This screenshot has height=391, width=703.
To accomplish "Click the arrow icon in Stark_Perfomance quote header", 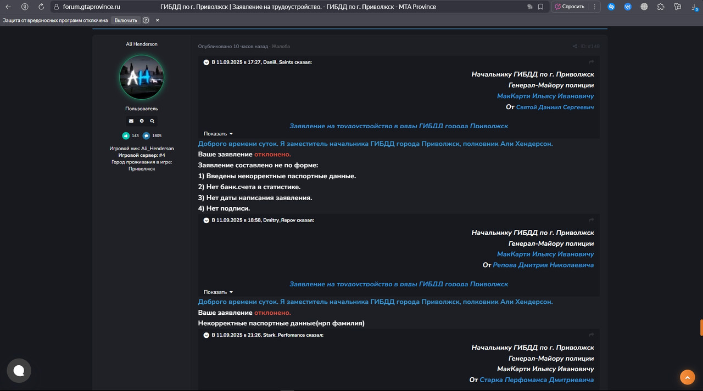I will 592,335.
